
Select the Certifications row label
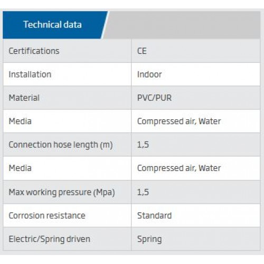click(x=34, y=51)
